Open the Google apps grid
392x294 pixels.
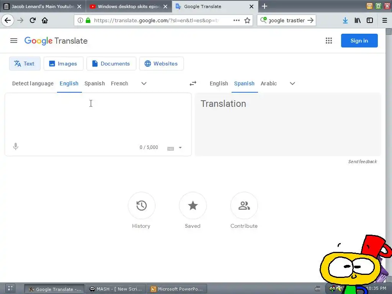329,41
